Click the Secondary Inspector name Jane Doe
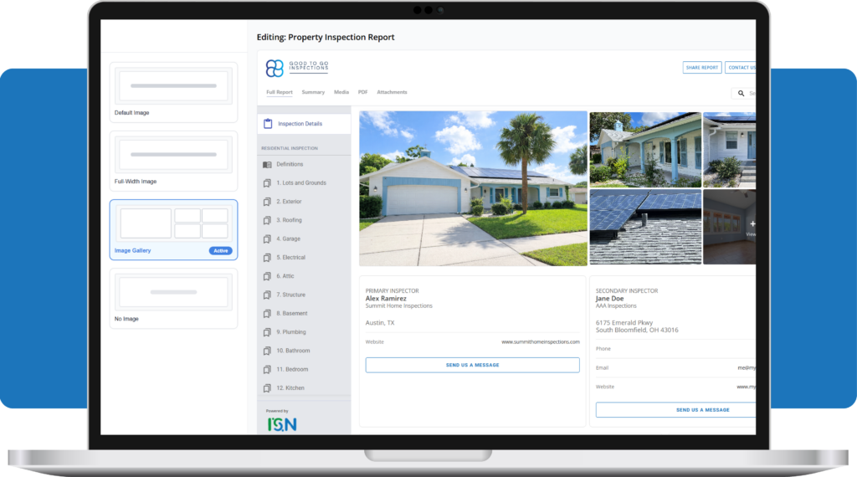 pos(609,299)
